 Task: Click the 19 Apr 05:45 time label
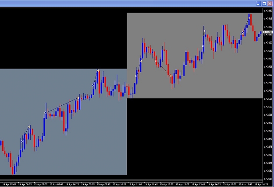(x=9, y=184)
